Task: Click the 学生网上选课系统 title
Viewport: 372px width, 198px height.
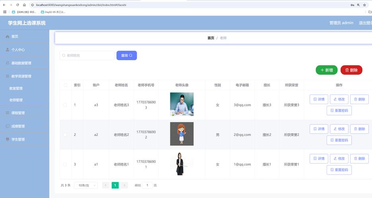Action: [27, 23]
